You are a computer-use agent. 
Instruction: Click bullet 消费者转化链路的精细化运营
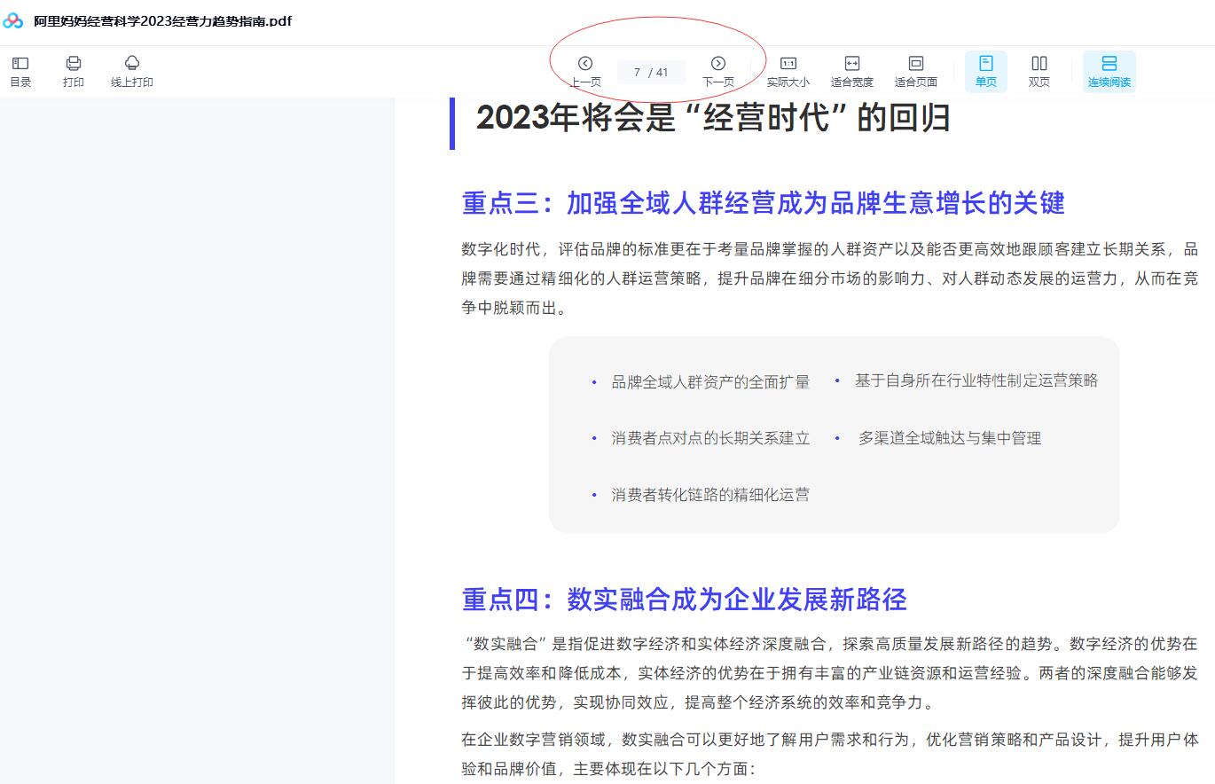(x=709, y=495)
